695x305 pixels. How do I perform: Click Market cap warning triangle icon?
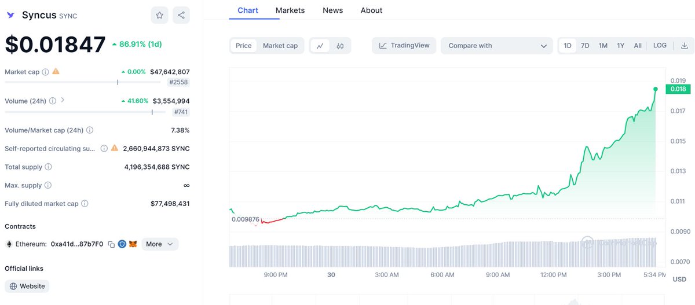56,72
